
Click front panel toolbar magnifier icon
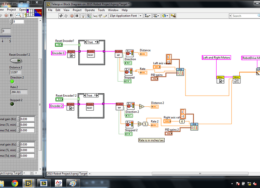point(18,15)
